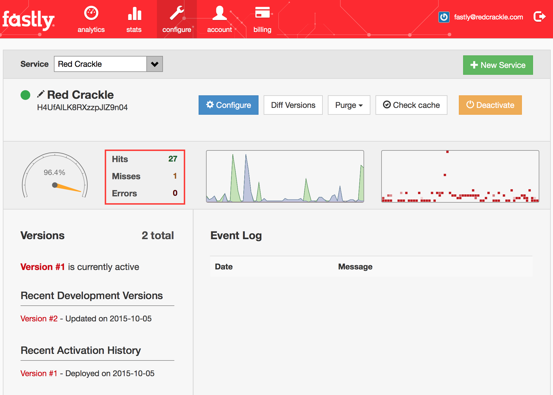The image size is (553, 395).
Task: Click the Date column header
Action: (224, 267)
